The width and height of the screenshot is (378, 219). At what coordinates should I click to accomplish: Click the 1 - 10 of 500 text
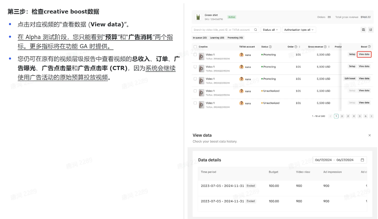pos(318,116)
